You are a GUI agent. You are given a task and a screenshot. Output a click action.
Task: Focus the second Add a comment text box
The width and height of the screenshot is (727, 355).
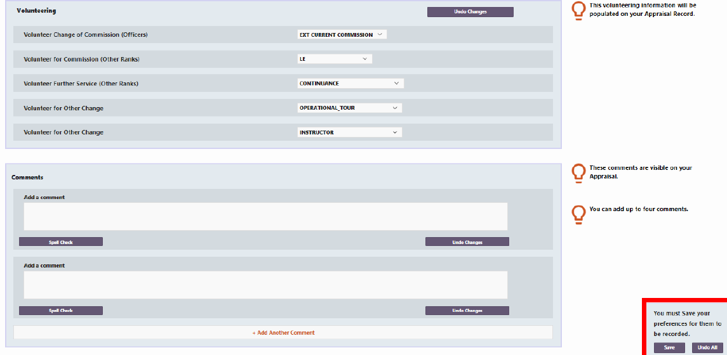click(x=265, y=285)
